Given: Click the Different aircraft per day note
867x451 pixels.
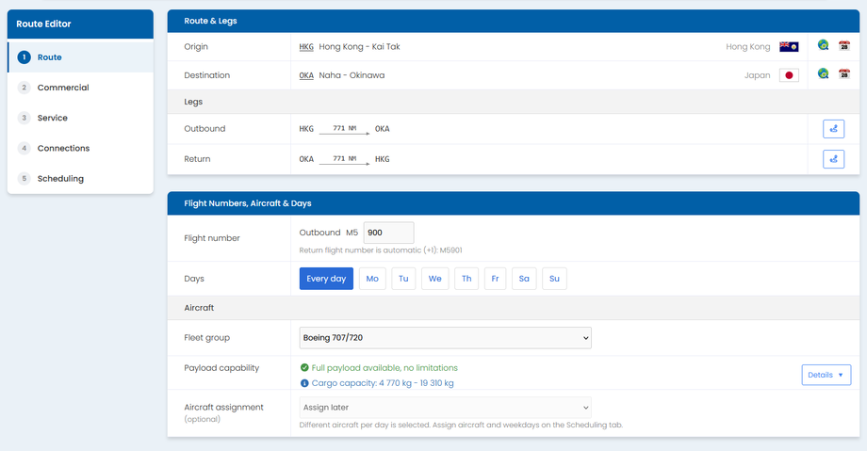Looking at the screenshot, I should [461, 425].
